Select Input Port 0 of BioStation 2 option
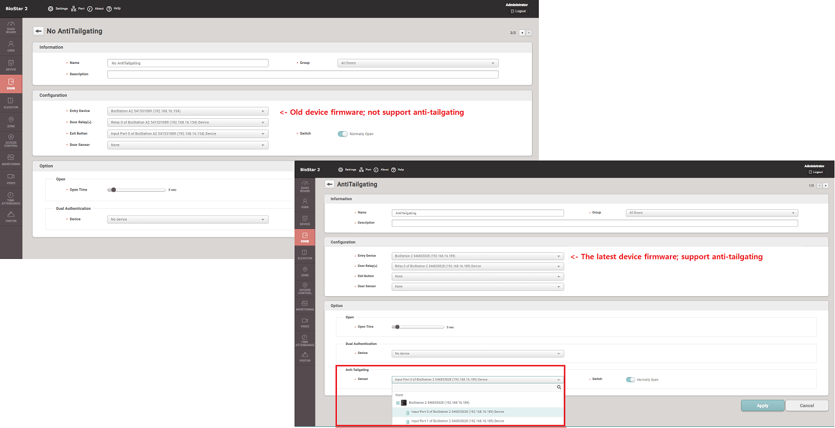The width and height of the screenshot is (835, 428). point(478,412)
